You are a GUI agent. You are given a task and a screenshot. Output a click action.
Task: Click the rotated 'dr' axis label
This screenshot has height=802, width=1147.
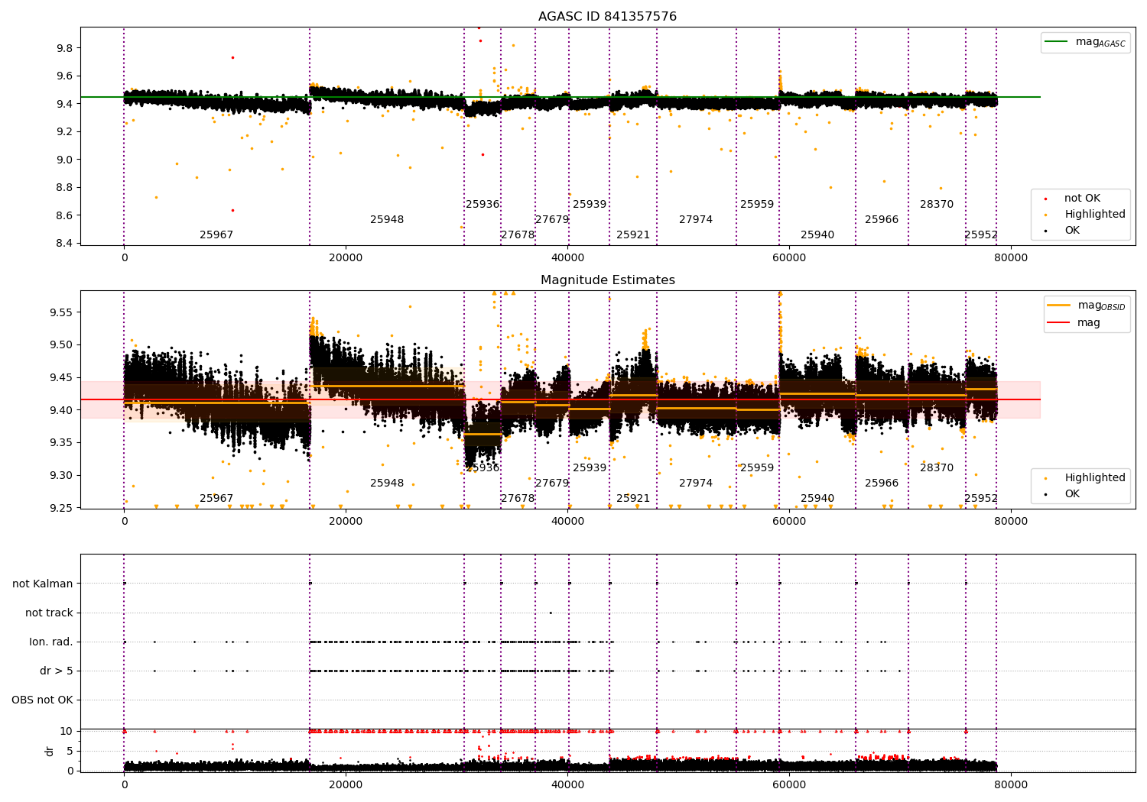pyautogui.click(x=50, y=751)
